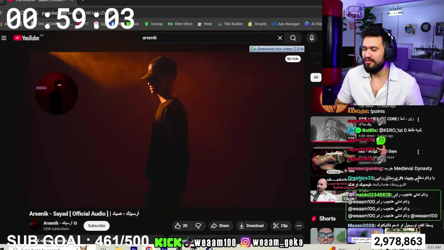Start voice search with the microphone
Viewport: 444px width, 250px height.
(x=312, y=38)
